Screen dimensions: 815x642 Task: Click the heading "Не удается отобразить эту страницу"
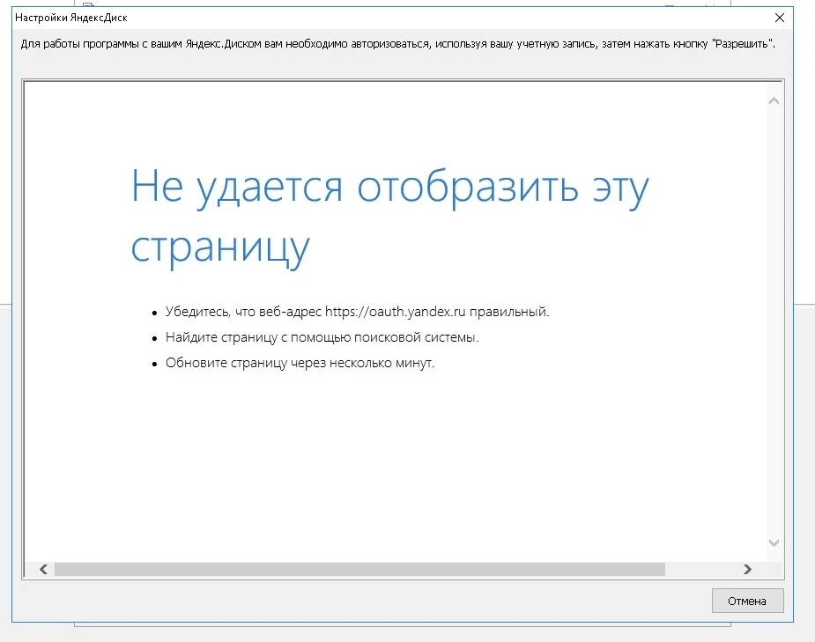pyautogui.click(x=389, y=218)
